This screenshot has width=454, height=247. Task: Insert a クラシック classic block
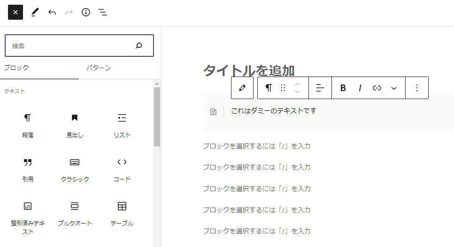coord(75,170)
